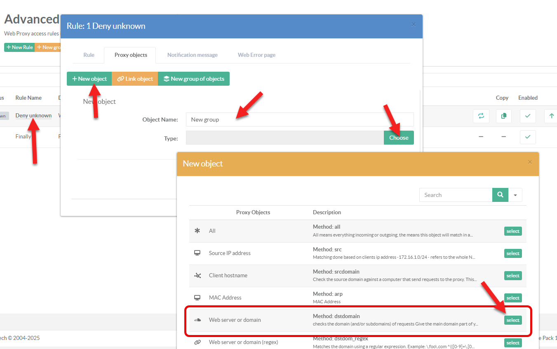The height and width of the screenshot is (349, 557).
Task: Expand the search options dropdown caret
Action: [515, 195]
